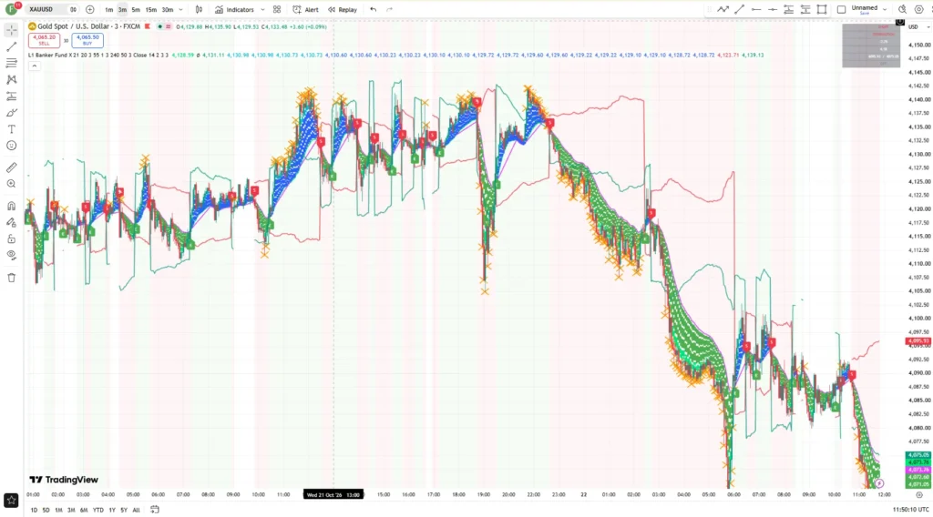Select the crosshair cursor tool
The height and width of the screenshot is (517, 933).
tap(11, 30)
